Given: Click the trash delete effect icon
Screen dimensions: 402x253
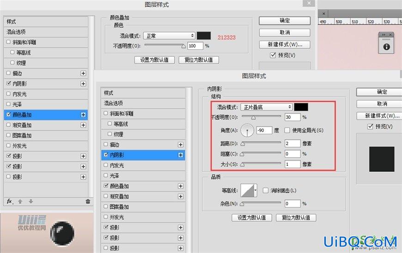Looking at the screenshot, I should point(88,202).
